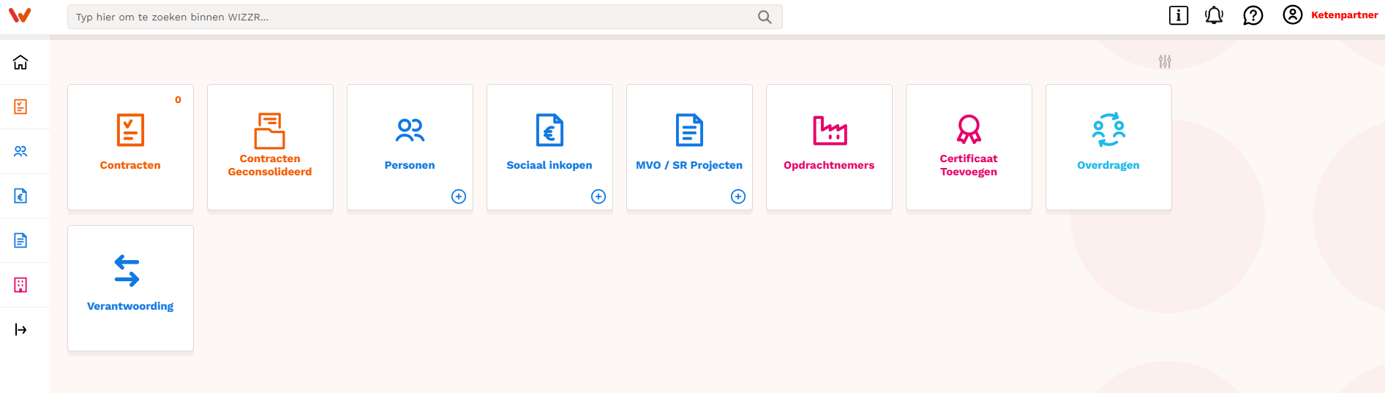Open the Personen tile label
This screenshot has width=1385, height=393.
(x=410, y=165)
